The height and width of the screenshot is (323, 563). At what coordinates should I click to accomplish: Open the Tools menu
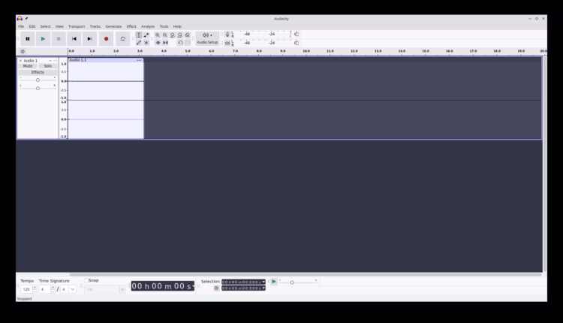coord(164,26)
